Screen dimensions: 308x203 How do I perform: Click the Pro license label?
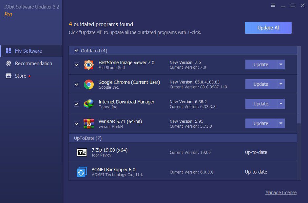8,14
